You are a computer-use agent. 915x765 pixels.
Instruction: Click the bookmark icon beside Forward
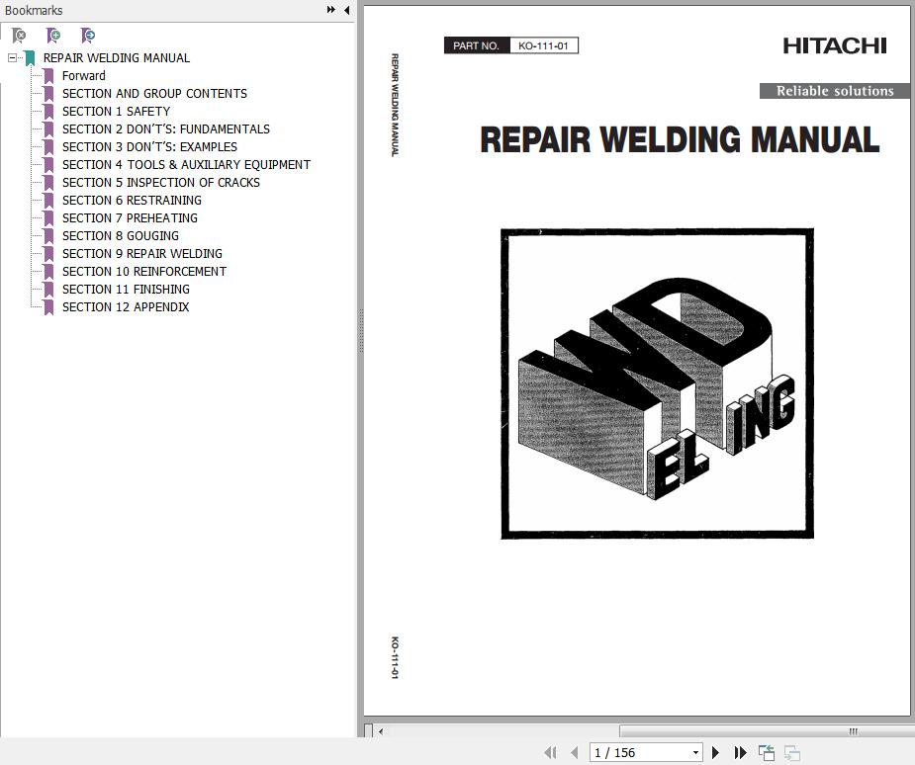[x=49, y=76]
